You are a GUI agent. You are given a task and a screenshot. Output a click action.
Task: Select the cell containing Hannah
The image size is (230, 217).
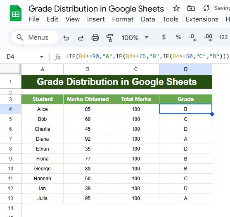[43, 179]
